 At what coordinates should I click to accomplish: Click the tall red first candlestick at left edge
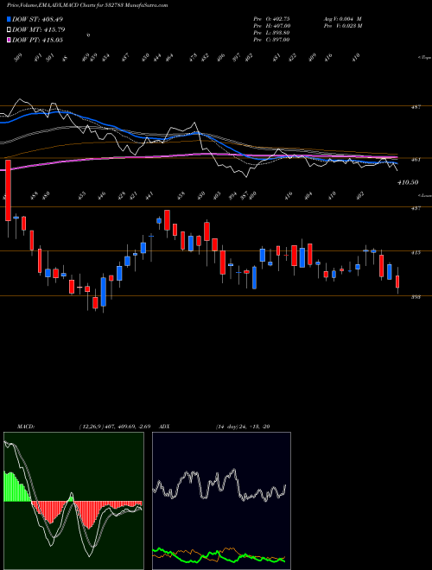tap(8, 191)
